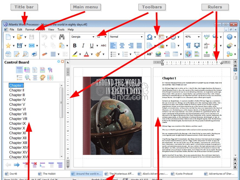Open the 40% zoom dropdown
The image size is (240, 180).
199,37
